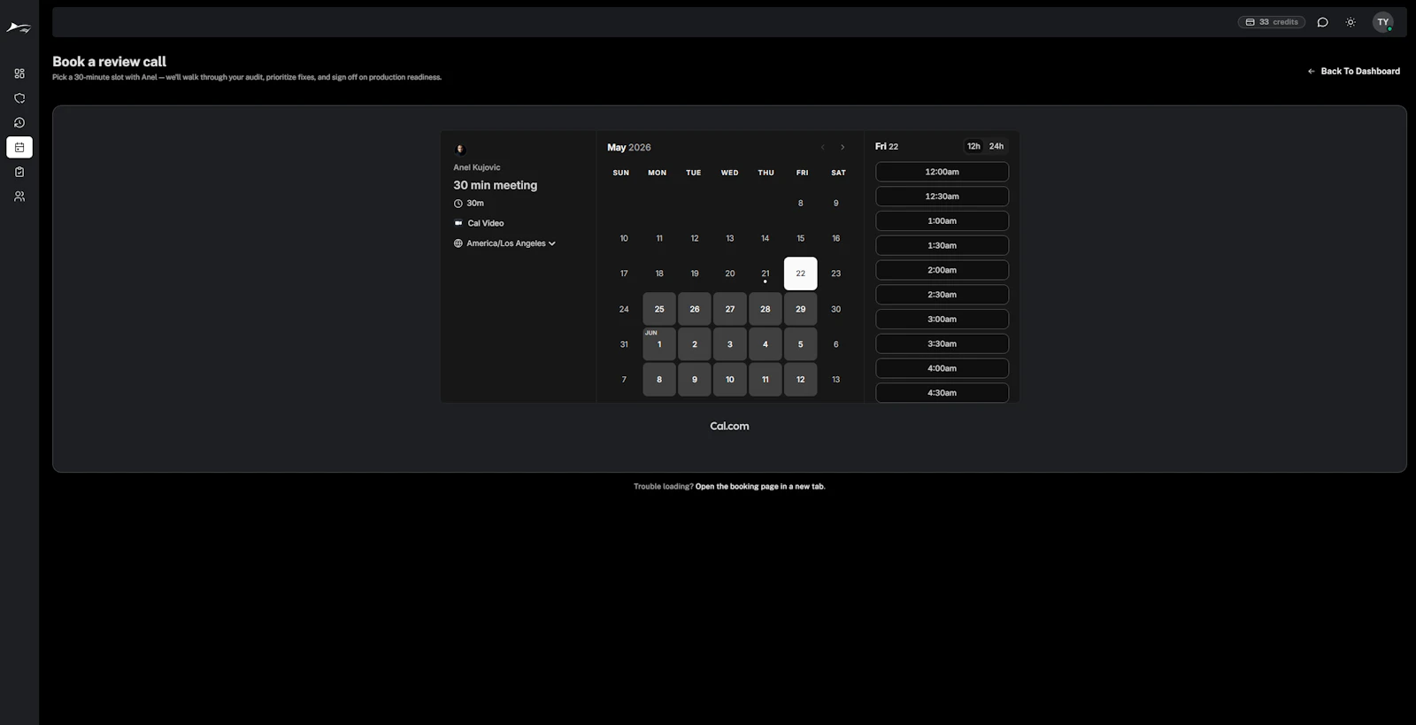The width and height of the screenshot is (1416, 725).
Task: Click May 21 with today's dot
Action: tap(766, 274)
